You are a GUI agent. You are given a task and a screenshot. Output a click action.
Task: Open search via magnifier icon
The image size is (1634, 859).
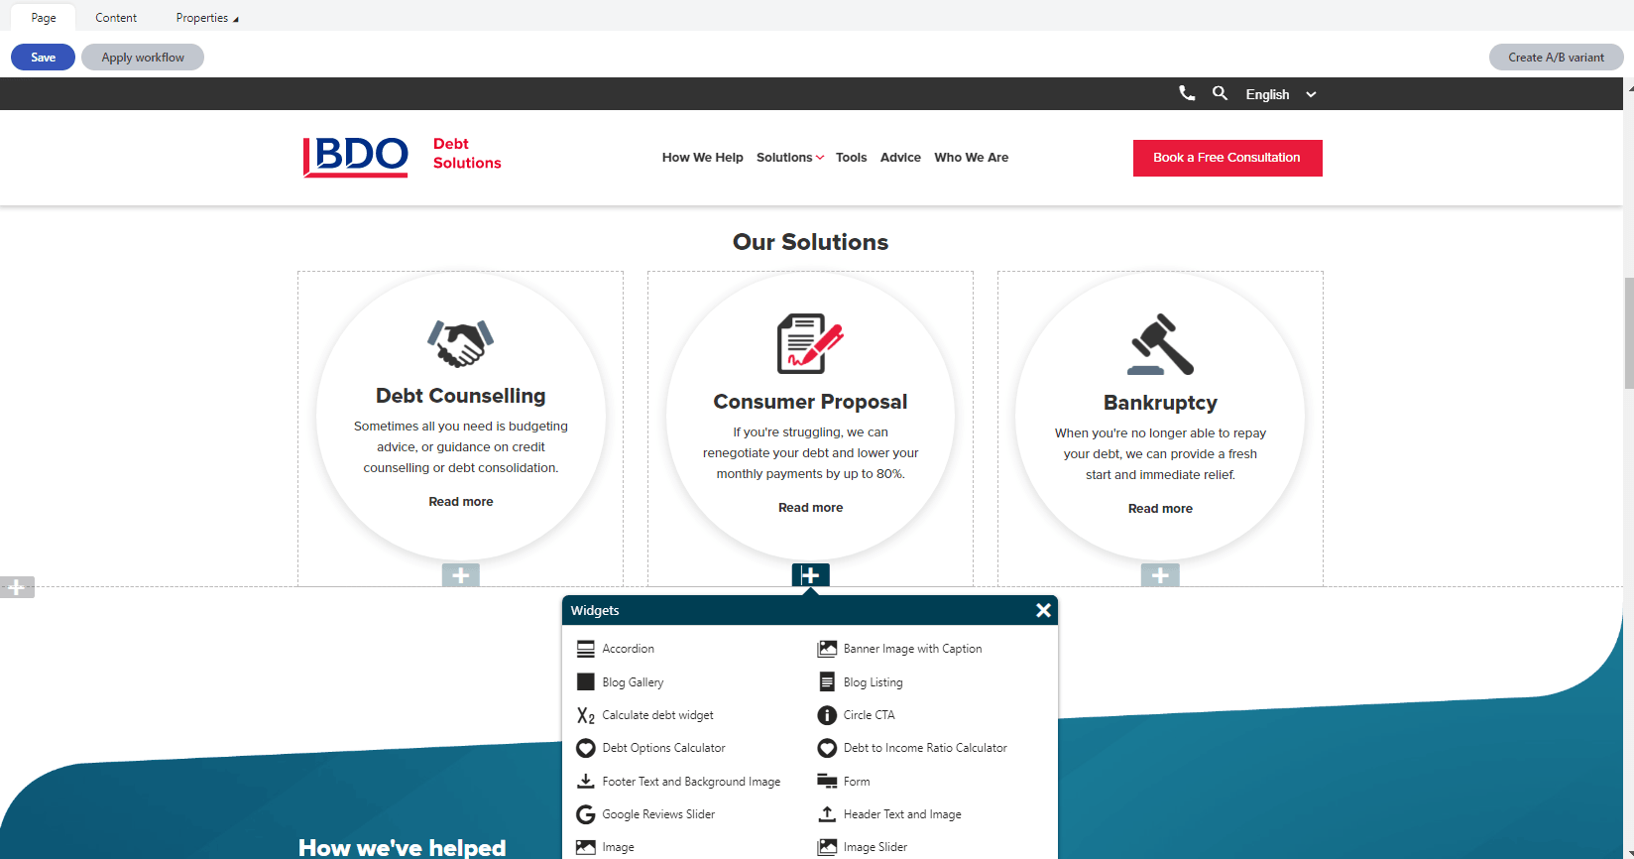1221,93
